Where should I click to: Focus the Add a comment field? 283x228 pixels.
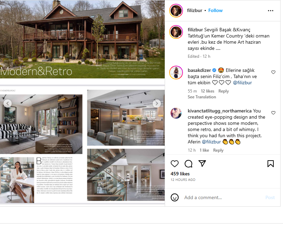pyautogui.click(x=223, y=197)
